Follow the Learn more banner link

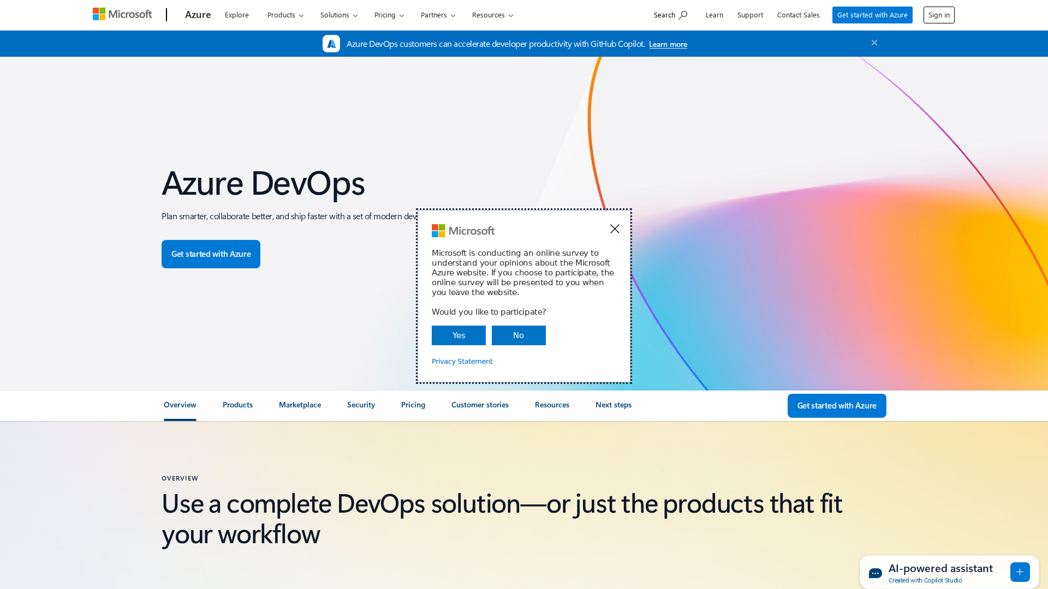click(x=668, y=44)
